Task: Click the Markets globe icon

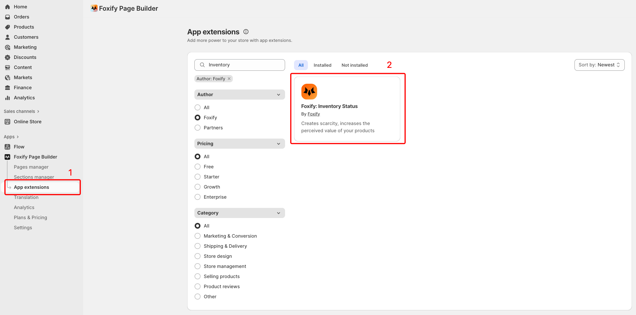Action: 8,77
